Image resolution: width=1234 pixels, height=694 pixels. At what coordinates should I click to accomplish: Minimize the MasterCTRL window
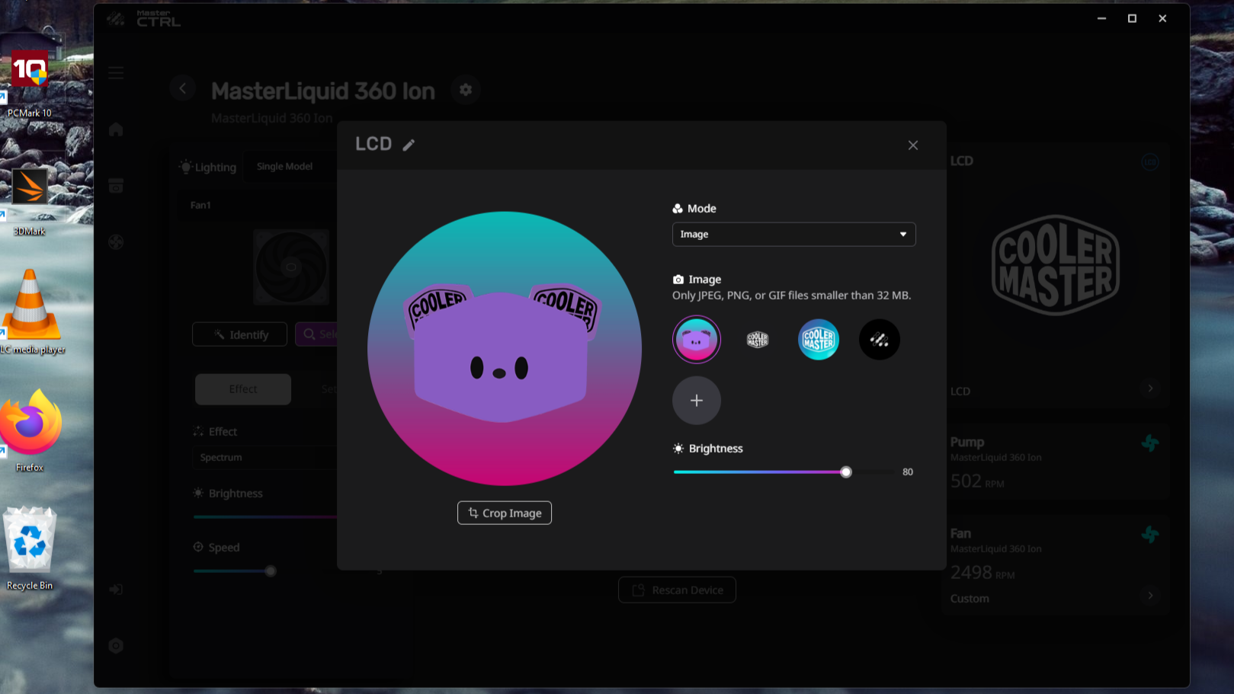1101,18
